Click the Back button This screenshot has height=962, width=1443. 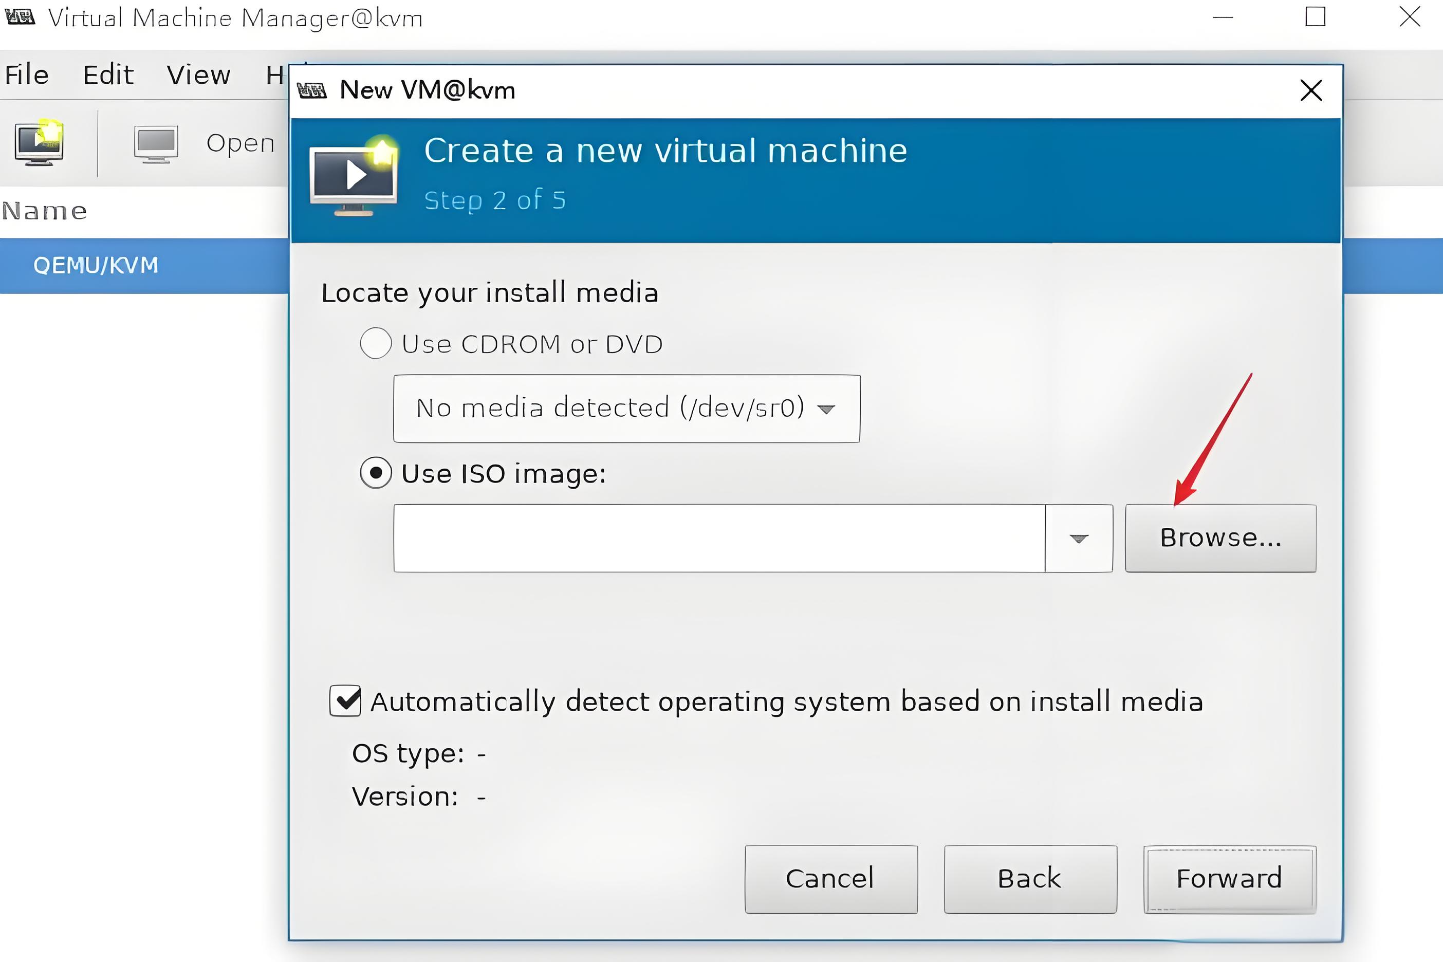pyautogui.click(x=1029, y=879)
